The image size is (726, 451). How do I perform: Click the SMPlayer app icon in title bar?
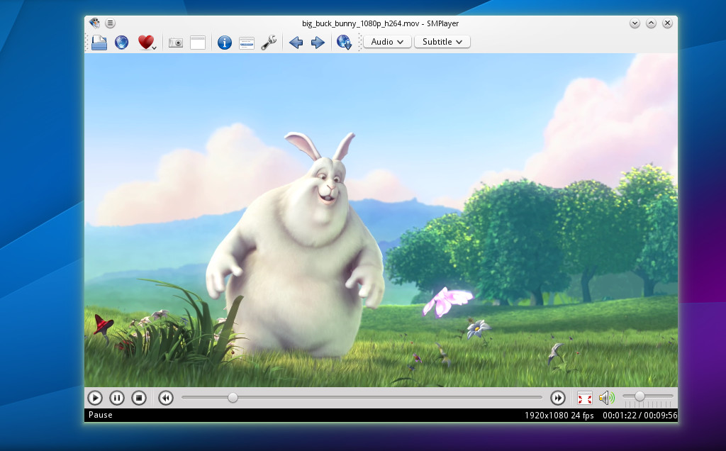[94, 23]
